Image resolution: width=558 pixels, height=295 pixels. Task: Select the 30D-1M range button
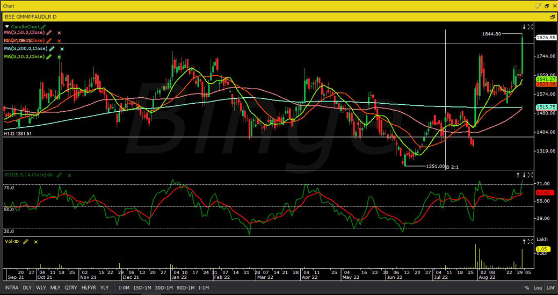[x=164, y=287]
